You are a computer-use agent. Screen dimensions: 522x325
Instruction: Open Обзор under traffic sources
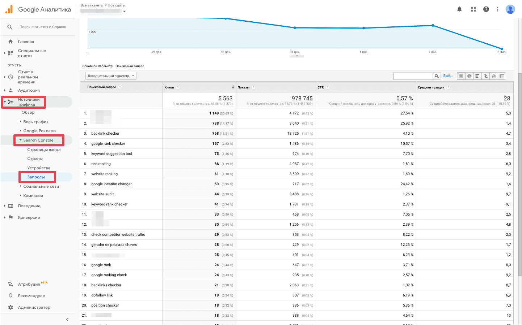click(28, 112)
